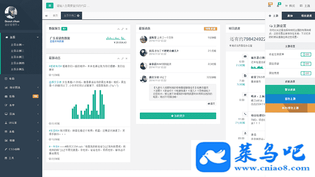Click the 页面 desktop monitor icon
The width and height of the screenshot is (315, 177).
pos(6,114)
